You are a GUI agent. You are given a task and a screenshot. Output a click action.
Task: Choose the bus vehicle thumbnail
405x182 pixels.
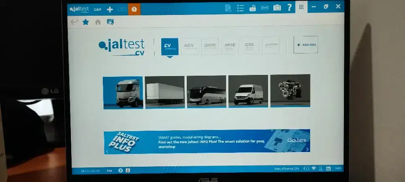[207, 91]
